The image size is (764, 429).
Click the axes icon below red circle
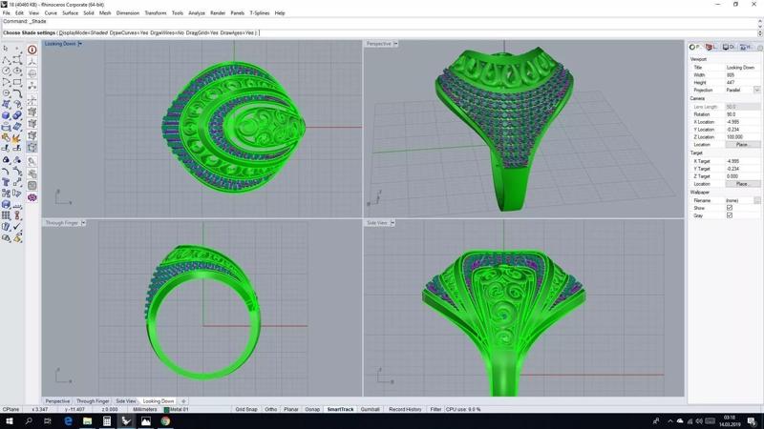click(32, 61)
